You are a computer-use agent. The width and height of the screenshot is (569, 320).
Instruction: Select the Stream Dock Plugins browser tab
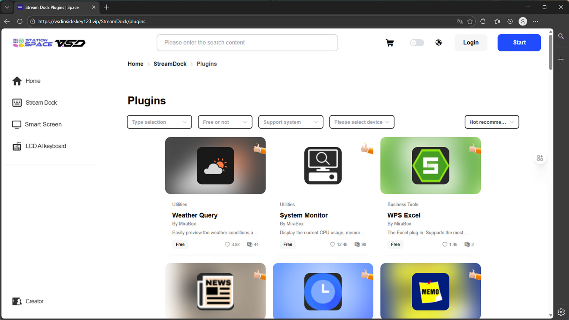[52, 7]
